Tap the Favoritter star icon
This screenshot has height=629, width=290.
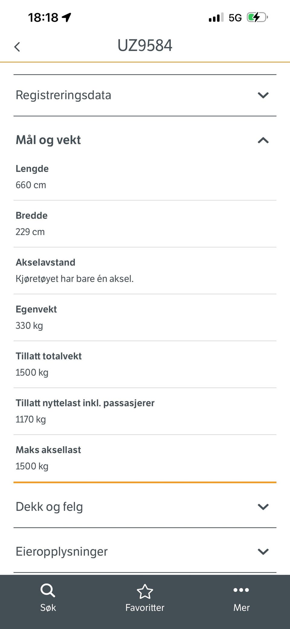pos(145,591)
